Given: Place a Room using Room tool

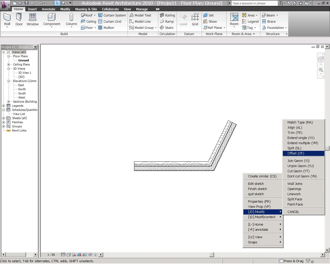Looking at the screenshot, I should 234,18.
